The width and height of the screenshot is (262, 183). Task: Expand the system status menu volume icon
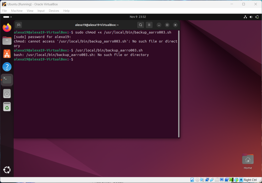point(250,17)
